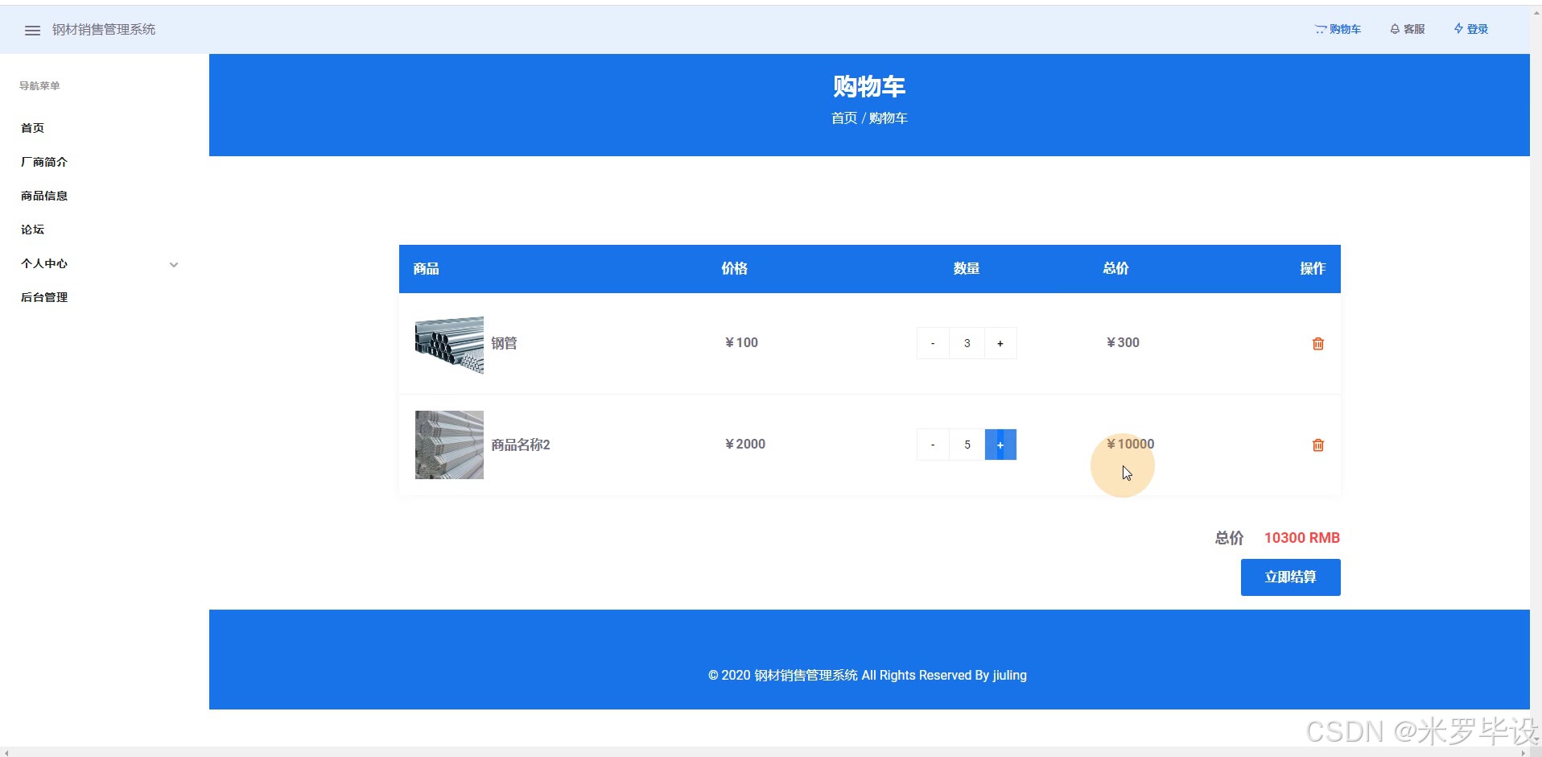Click the 钢管 quantity input field
The image size is (1542, 757).
(x=967, y=343)
